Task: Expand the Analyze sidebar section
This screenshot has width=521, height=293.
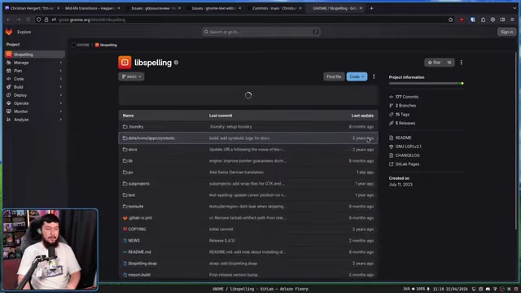Action: pos(35,120)
